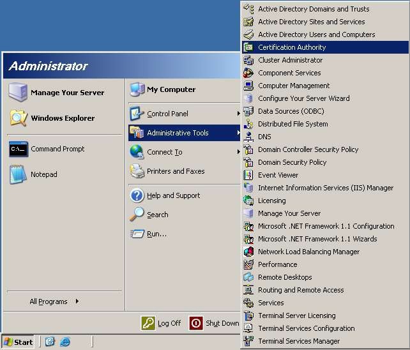
Task: Click the My Computer icon
Action: pos(137,89)
